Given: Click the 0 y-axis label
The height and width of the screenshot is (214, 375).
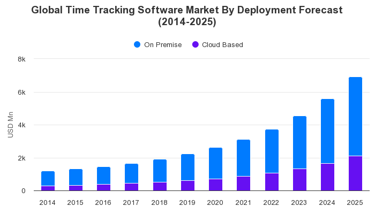Looking at the screenshot, I should point(23,191).
